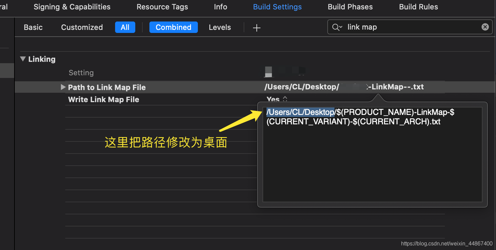
Task: Switch to Levels view mode
Action: 220,27
